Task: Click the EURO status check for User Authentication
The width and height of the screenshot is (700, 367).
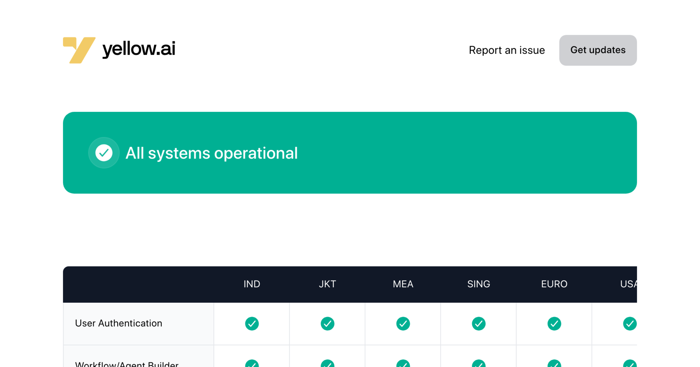Action: [554, 323]
